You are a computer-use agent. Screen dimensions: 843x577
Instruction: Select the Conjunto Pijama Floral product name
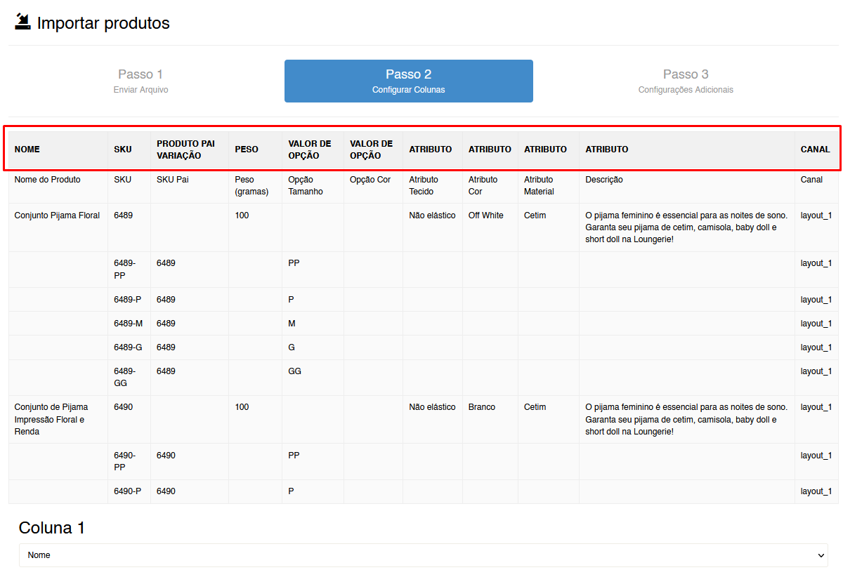pos(57,215)
